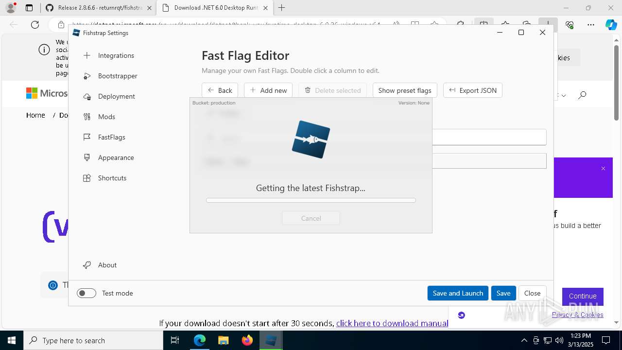
Task: Close the Fishstrap Settings dialog
Action: [532, 293]
